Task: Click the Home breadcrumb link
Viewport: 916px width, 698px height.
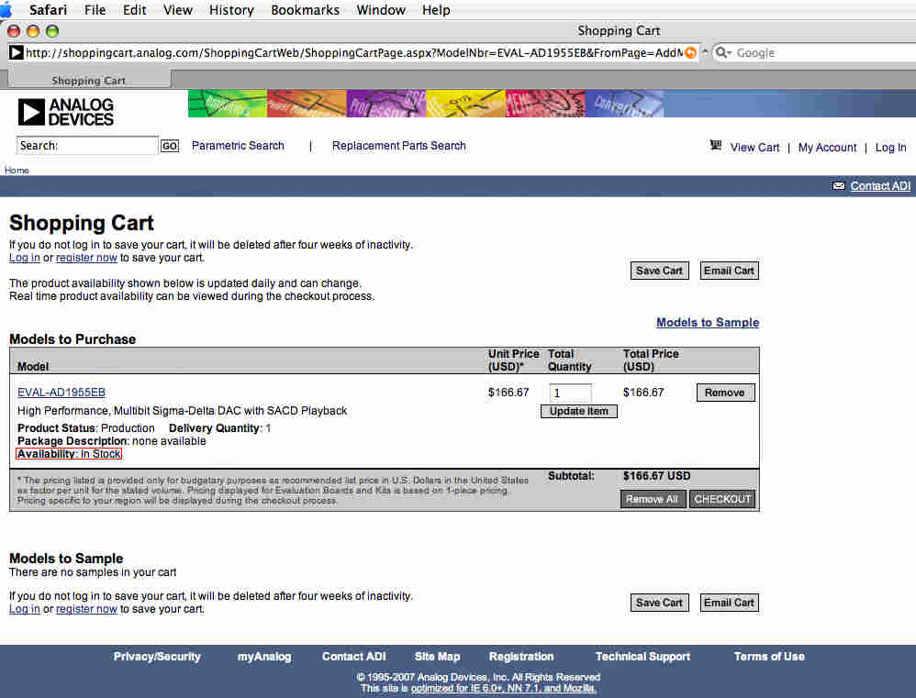Action: click(x=17, y=170)
